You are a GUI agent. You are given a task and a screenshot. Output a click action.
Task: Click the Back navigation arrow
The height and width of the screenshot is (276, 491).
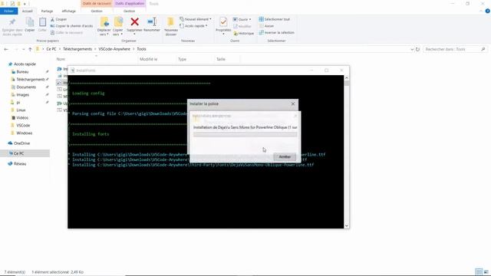[x=6, y=49]
